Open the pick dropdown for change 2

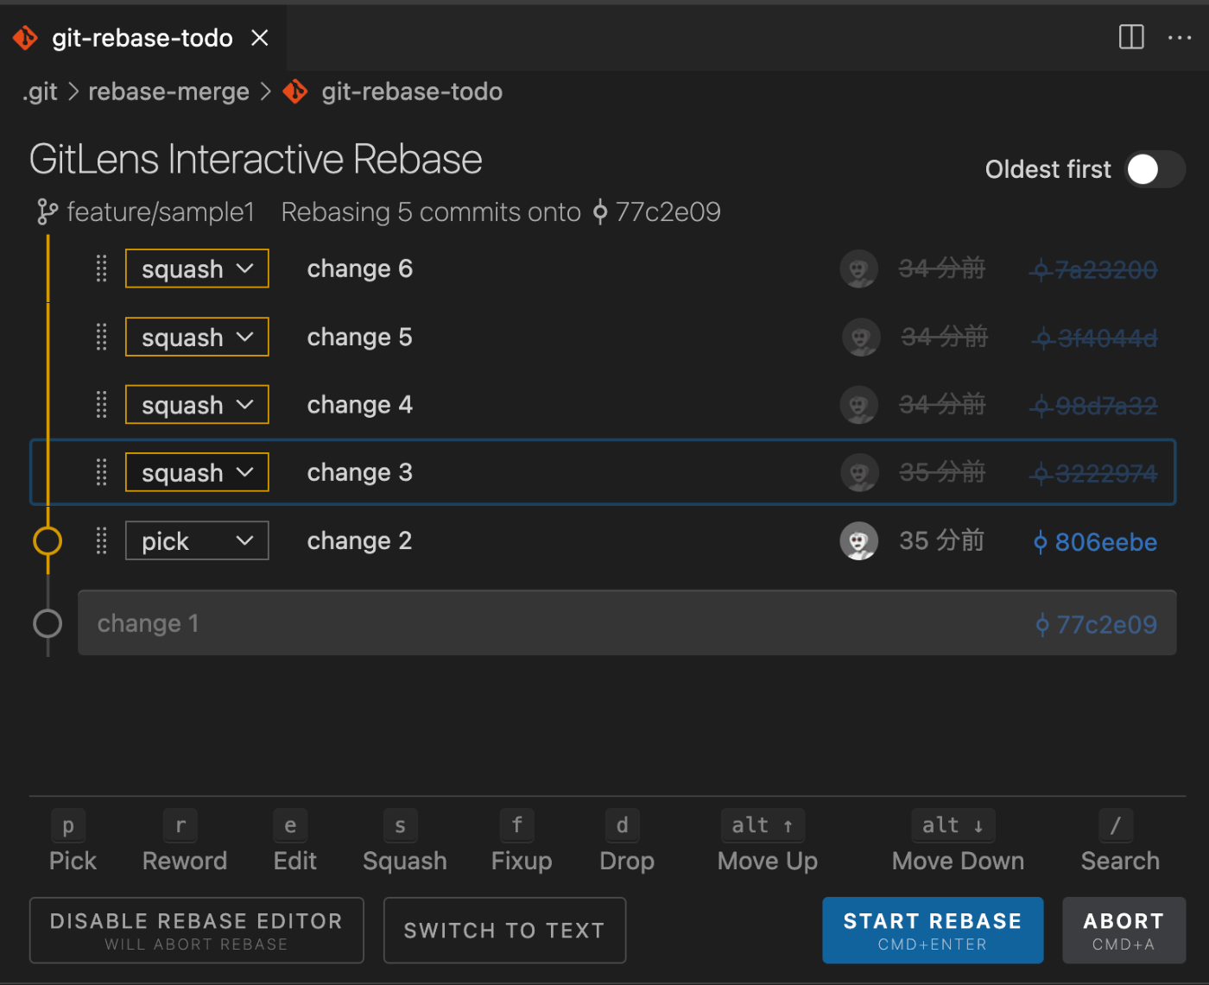(x=197, y=540)
